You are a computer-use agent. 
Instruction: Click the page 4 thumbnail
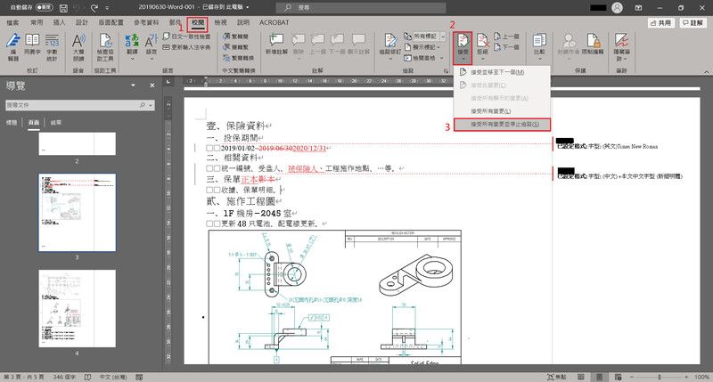[x=77, y=308]
